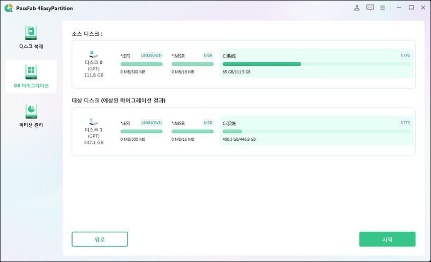Maximize the PassFab window
The height and width of the screenshot is (262, 431).
click(x=411, y=8)
